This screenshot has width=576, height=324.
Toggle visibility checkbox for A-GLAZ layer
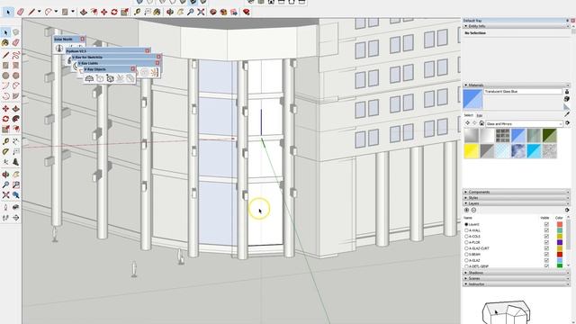click(x=546, y=260)
